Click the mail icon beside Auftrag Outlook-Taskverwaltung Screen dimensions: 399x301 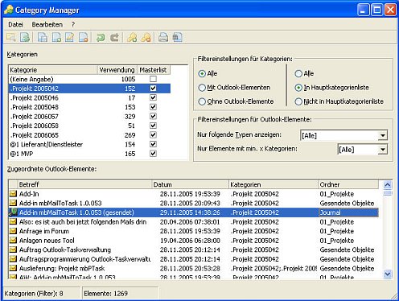(x=13, y=249)
